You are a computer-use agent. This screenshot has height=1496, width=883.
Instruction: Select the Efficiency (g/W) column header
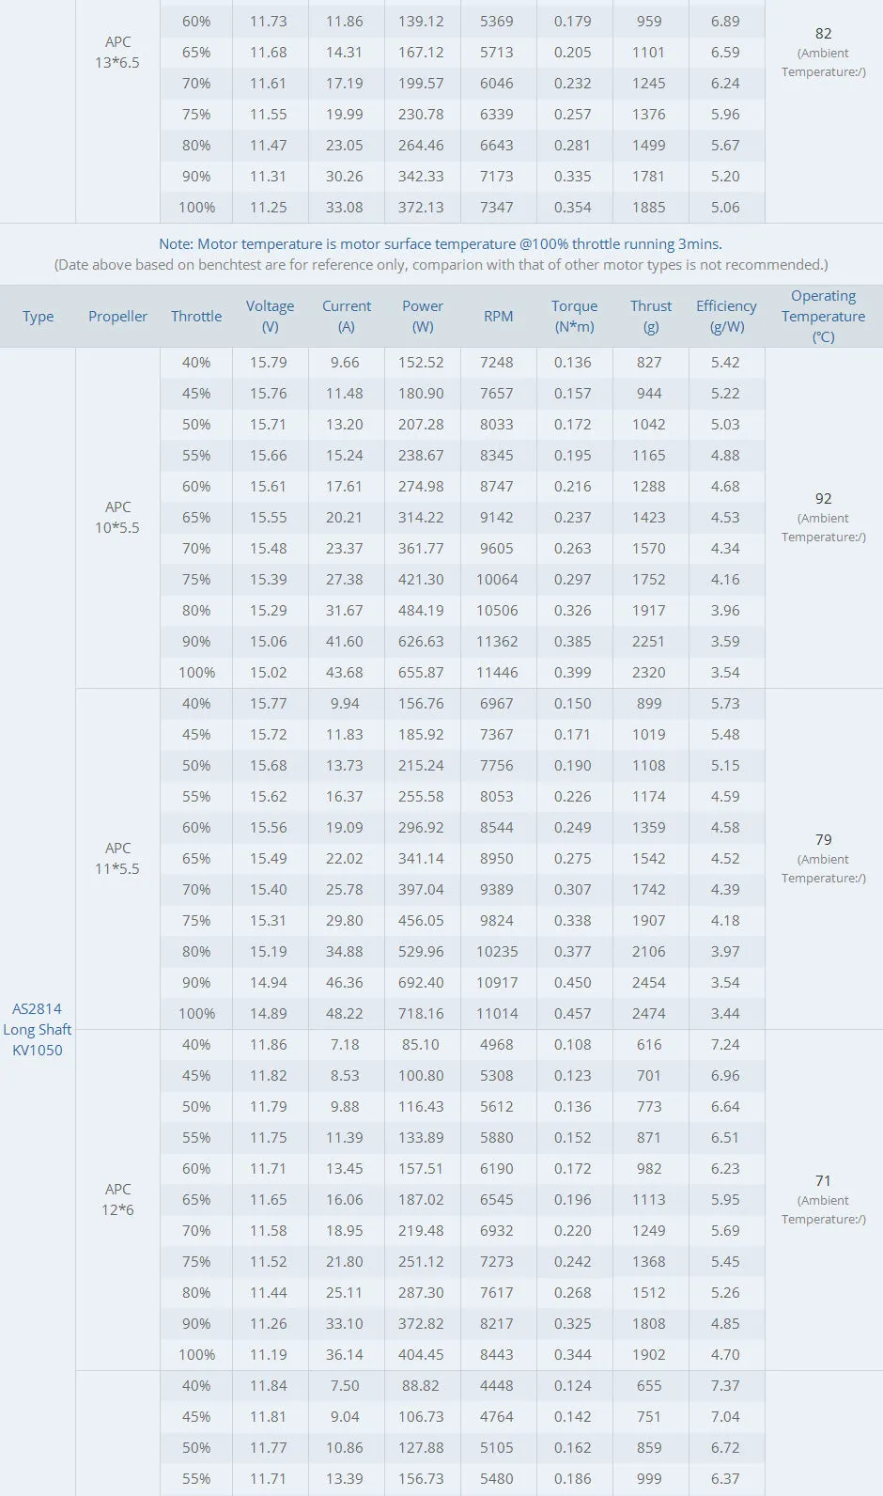tap(726, 317)
